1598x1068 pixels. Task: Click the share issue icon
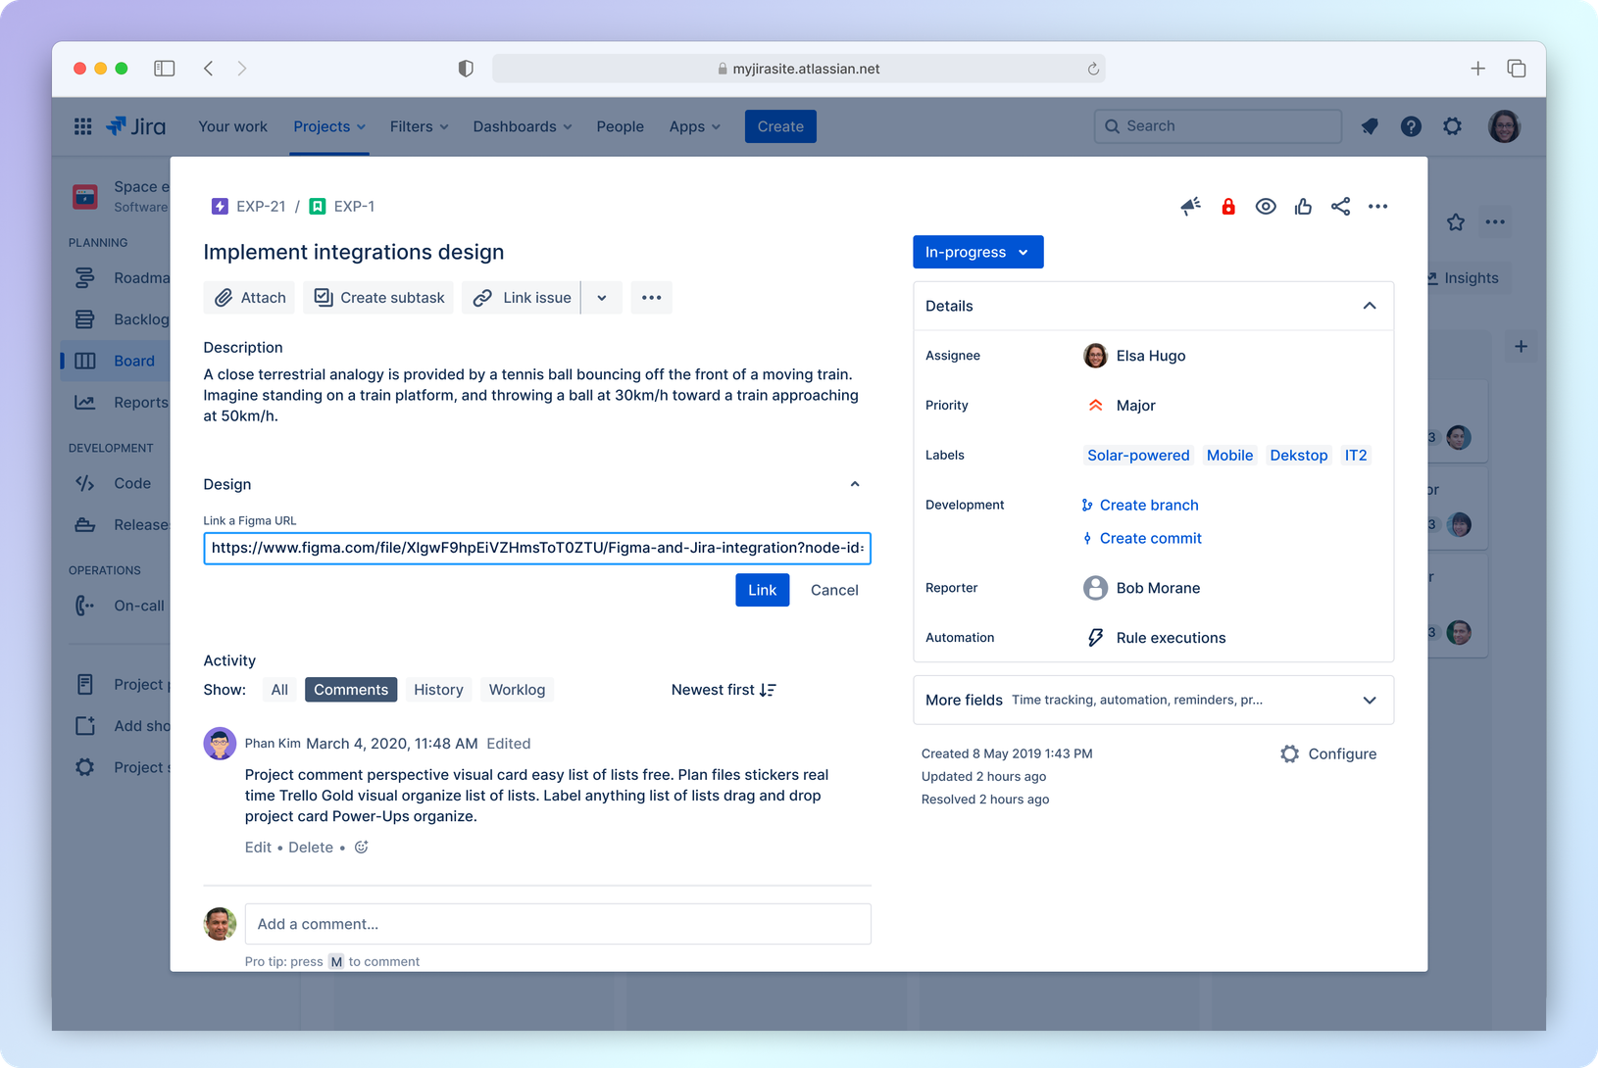pyautogui.click(x=1340, y=207)
